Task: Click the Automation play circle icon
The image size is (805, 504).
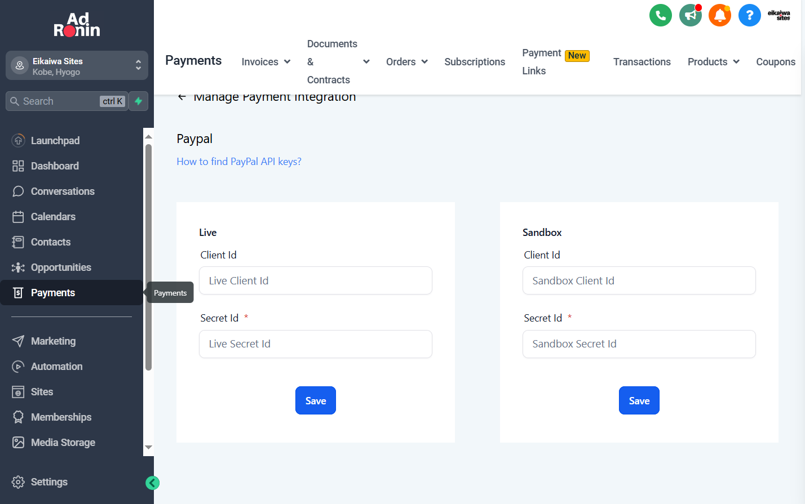Action: pos(18,366)
